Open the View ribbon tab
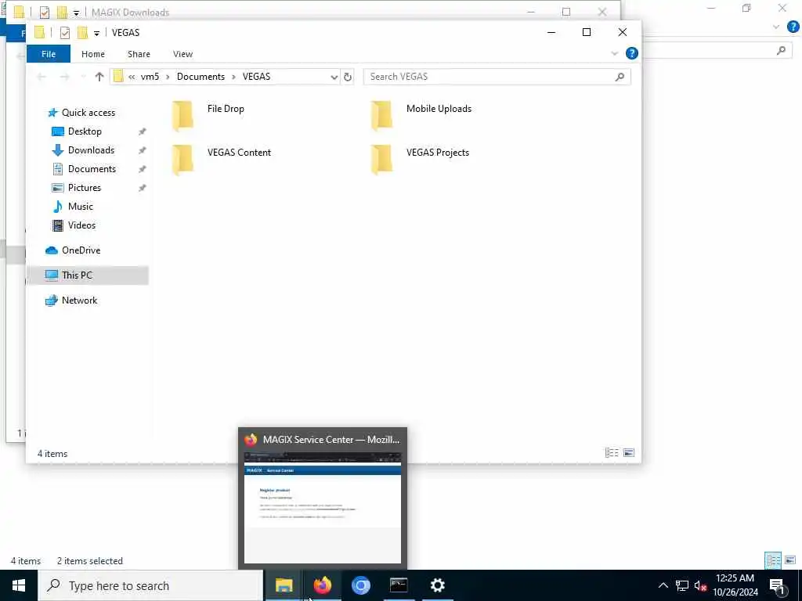802x601 pixels. tap(182, 54)
